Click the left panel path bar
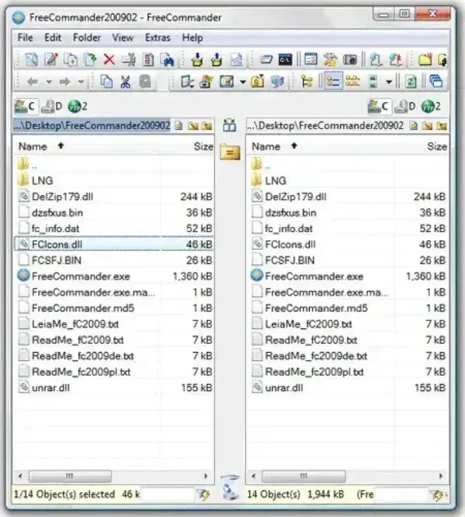 pos(91,125)
